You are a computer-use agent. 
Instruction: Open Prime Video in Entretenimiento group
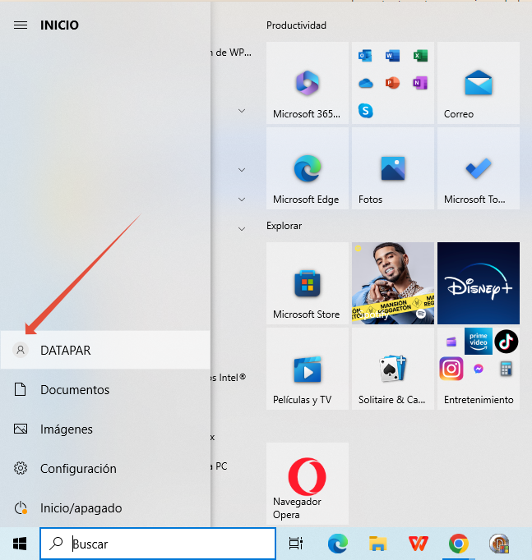479,341
